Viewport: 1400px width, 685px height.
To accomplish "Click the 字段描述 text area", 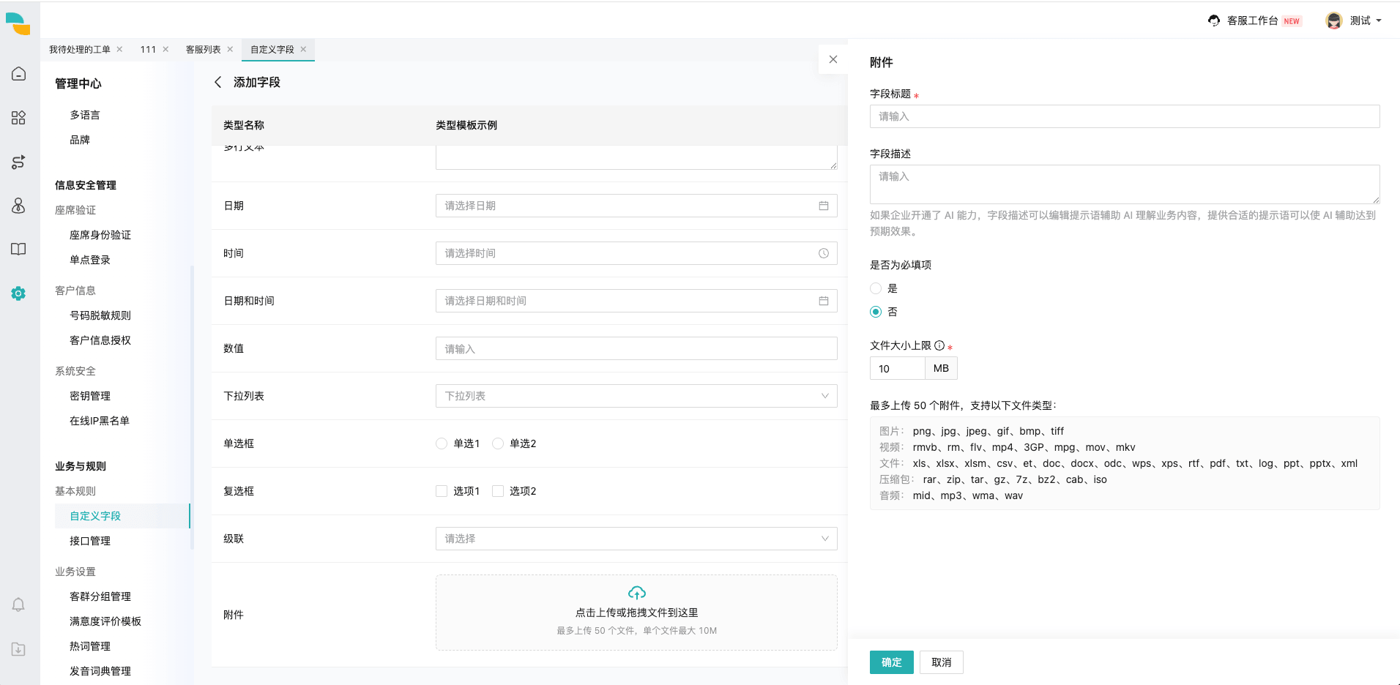I will [x=1125, y=184].
